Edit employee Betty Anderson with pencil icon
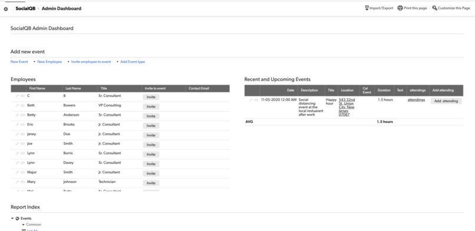The image size is (475, 231). point(17,115)
